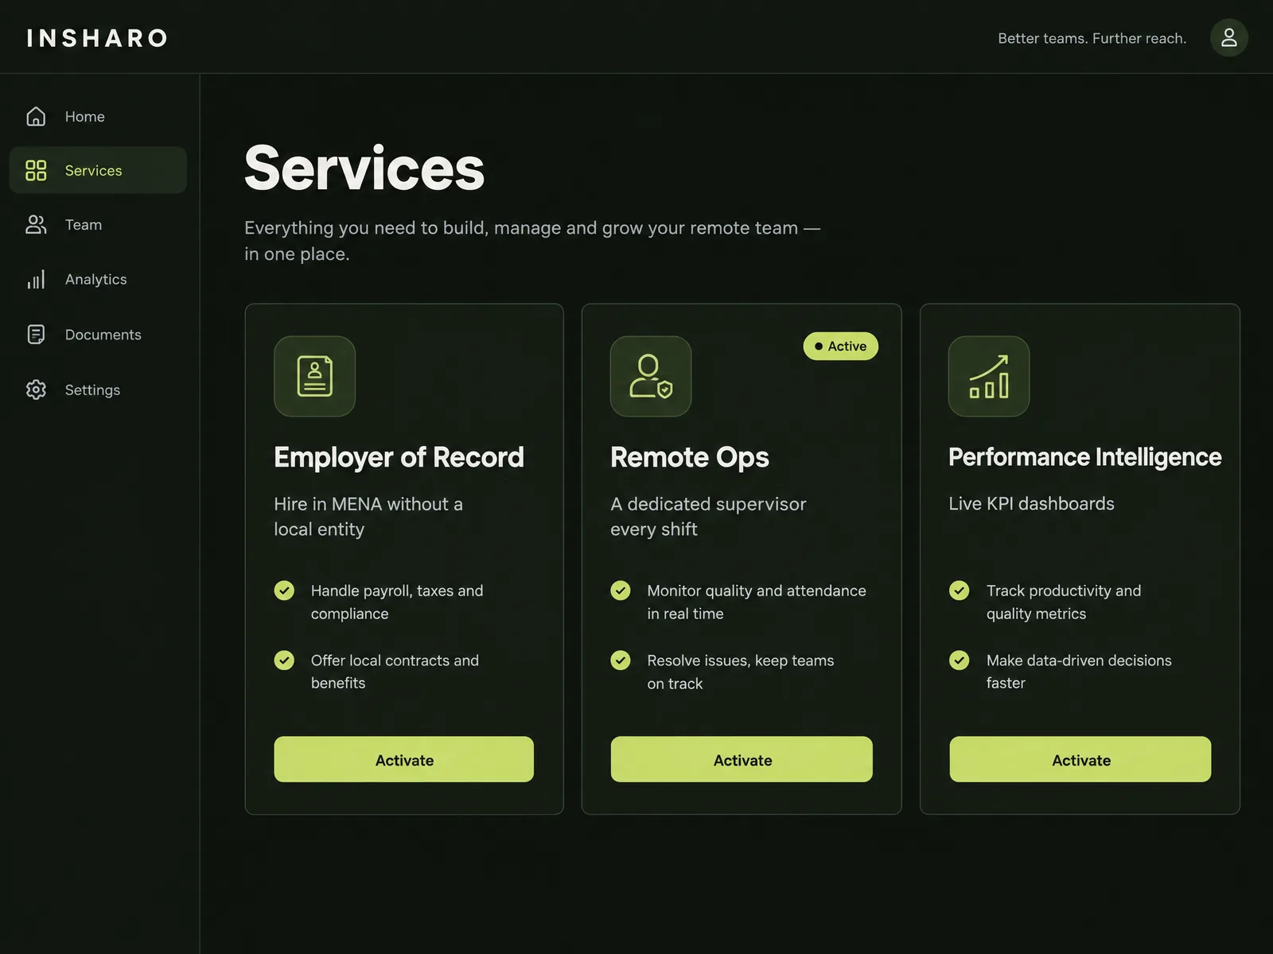Click checkmark beside Track productivity
This screenshot has width=1273, height=954.
coord(960,590)
